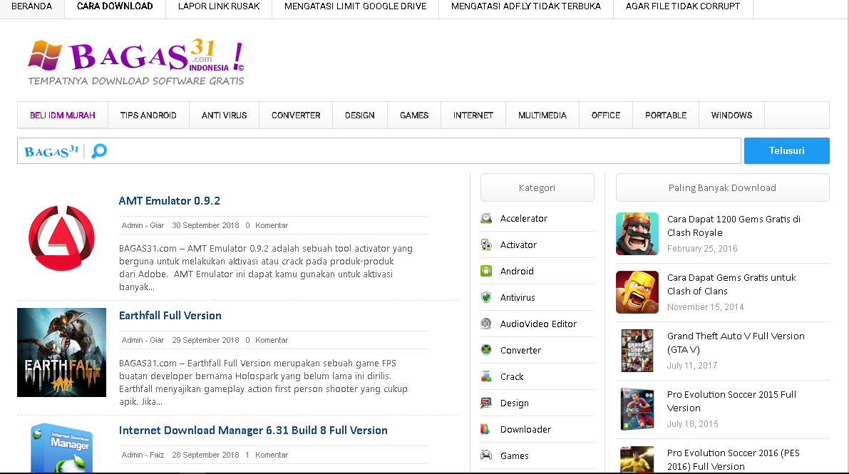
Task: Click the Downloader category icon
Action: click(x=486, y=430)
